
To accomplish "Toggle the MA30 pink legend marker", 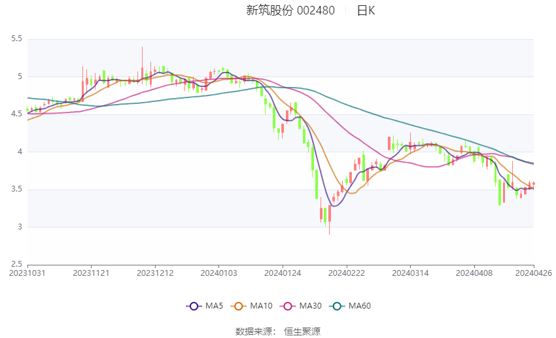I will (x=288, y=306).
